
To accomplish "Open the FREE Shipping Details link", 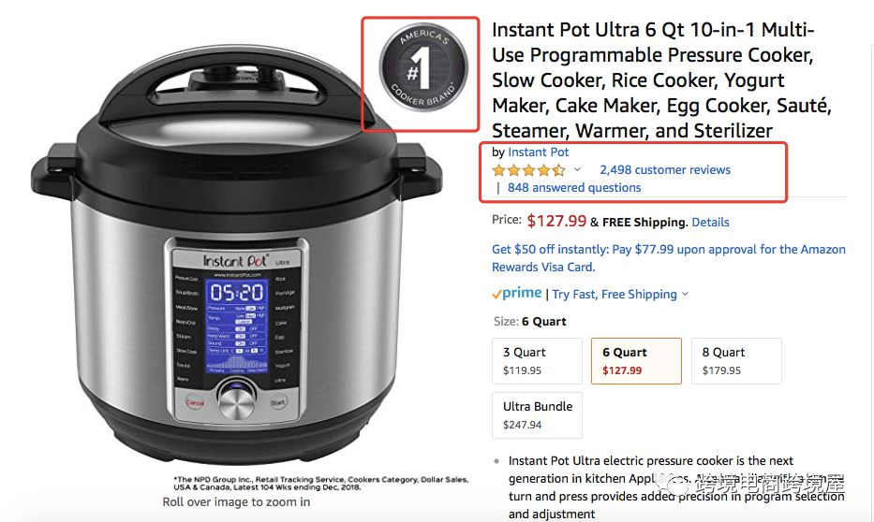I will pyautogui.click(x=710, y=222).
